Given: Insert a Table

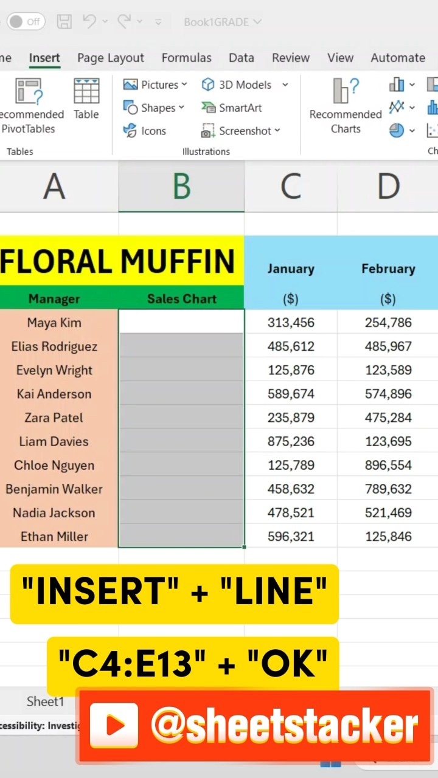Looking at the screenshot, I should [86, 99].
